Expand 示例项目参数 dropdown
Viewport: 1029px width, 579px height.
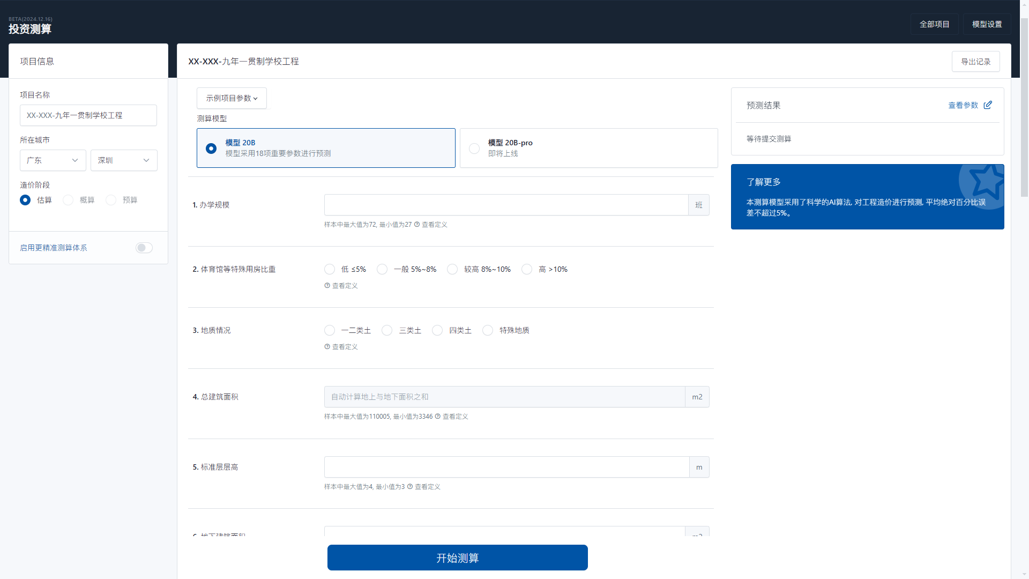[232, 98]
